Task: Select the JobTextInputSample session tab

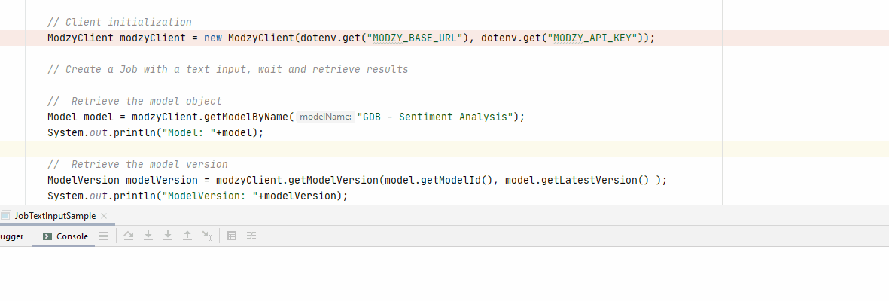Action: [54, 216]
